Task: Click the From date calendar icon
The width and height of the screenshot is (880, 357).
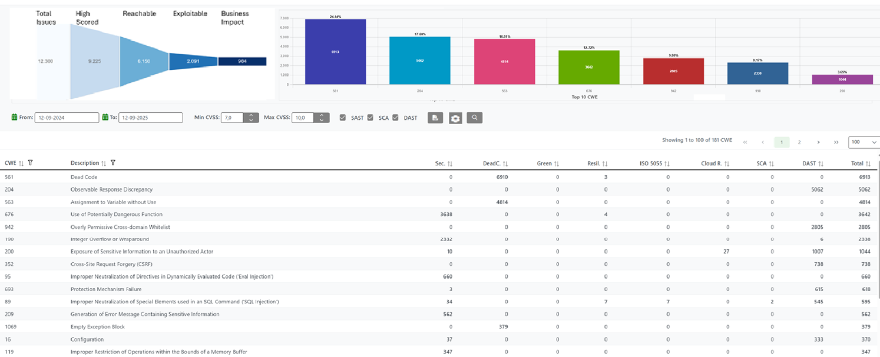Action: click(15, 118)
